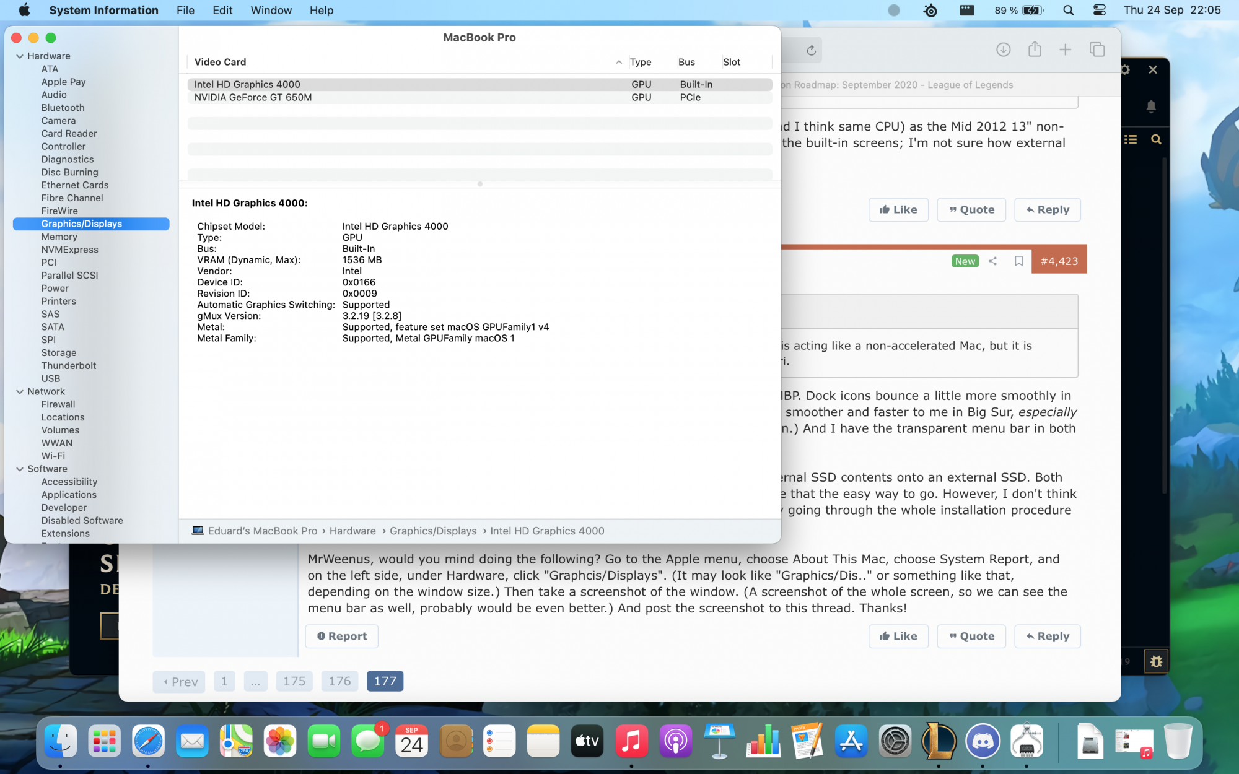
Task: Select Intel HD Graphics 4000 row
Action: point(479,84)
